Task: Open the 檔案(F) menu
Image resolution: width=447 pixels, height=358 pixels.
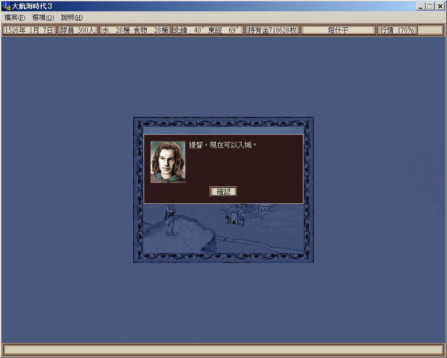Action: click(15, 18)
